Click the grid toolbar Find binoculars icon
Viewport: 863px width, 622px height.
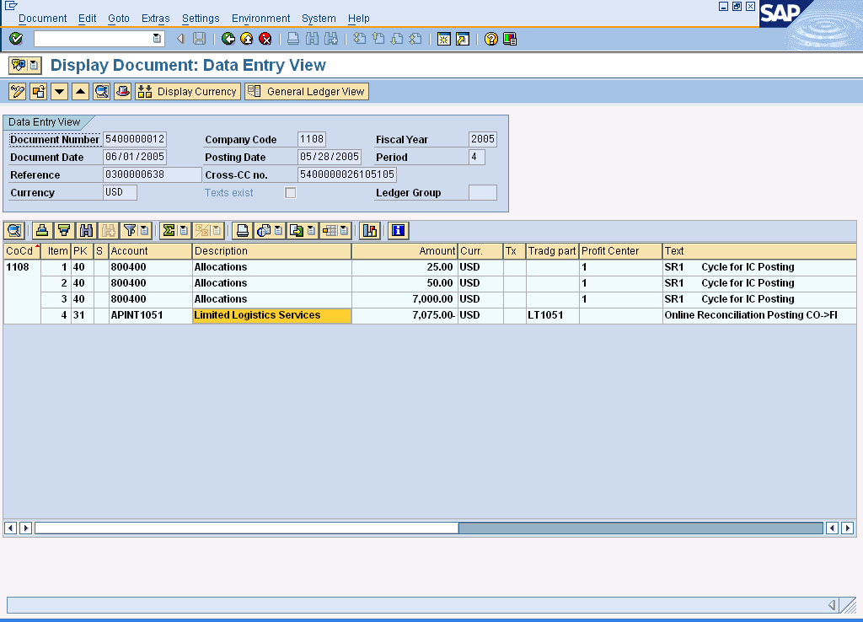(86, 231)
